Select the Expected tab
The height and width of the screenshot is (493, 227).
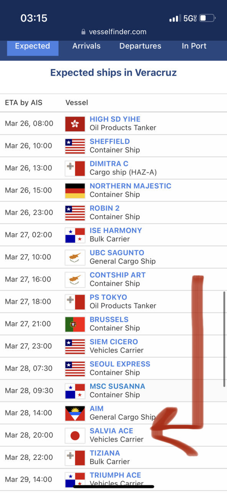coord(33,47)
